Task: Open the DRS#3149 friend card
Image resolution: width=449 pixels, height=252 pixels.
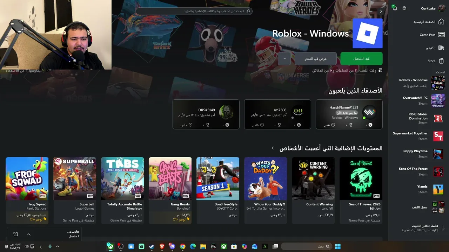Action: pyautogui.click(x=206, y=114)
